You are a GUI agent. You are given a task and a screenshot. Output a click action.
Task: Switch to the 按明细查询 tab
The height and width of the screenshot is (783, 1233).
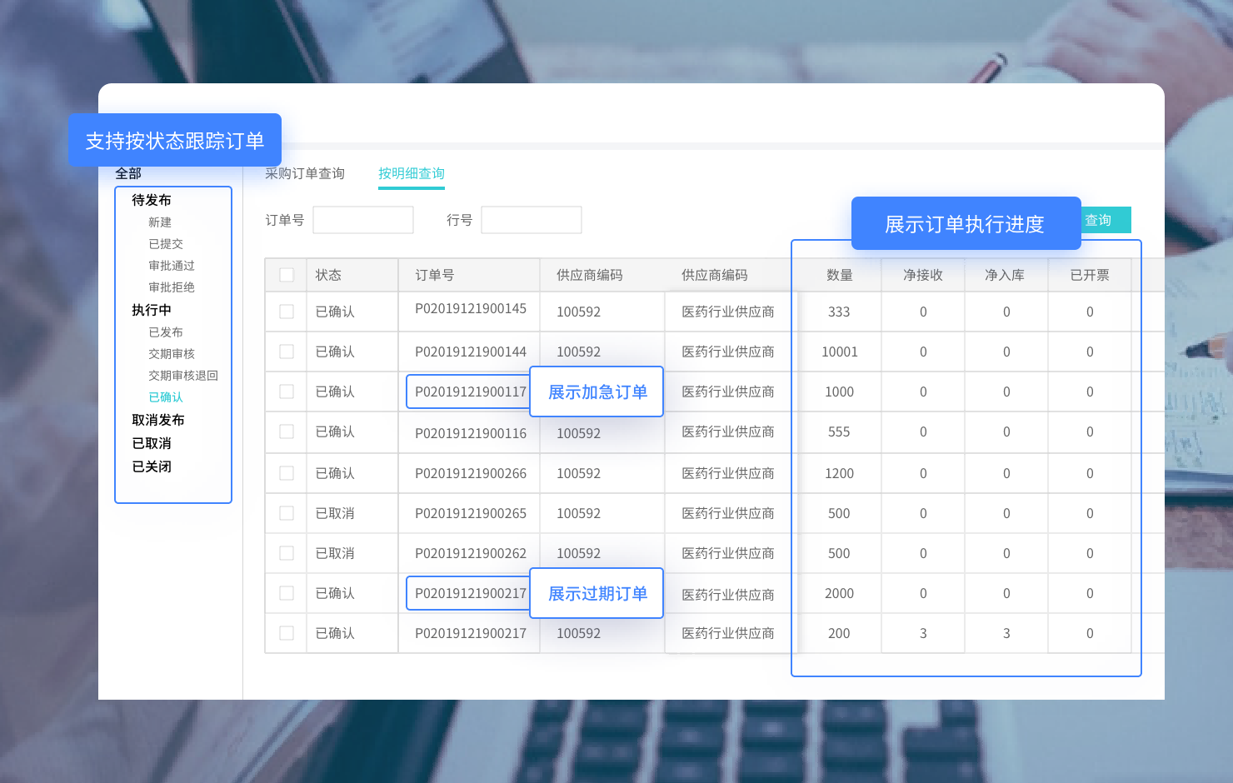411,173
